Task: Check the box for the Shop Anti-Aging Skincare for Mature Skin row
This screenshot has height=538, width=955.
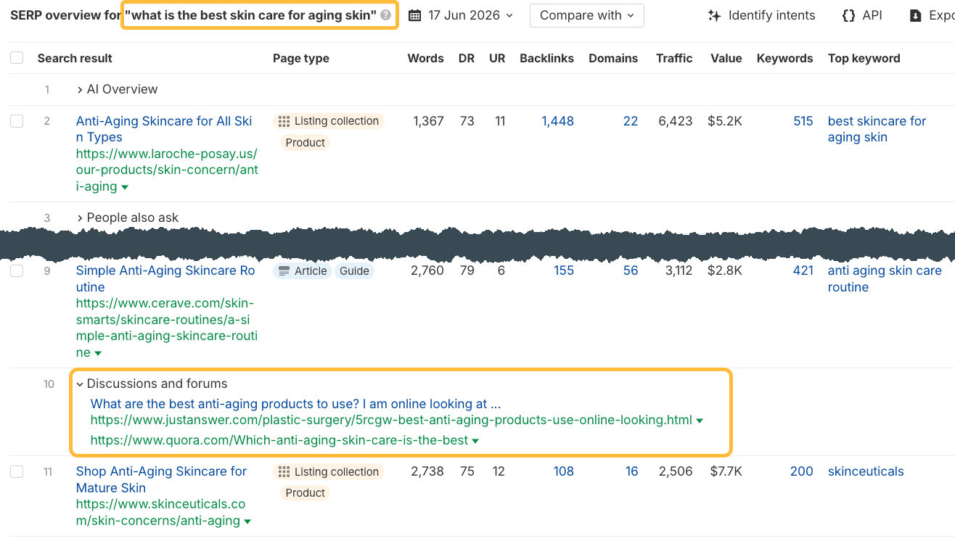Action: pyautogui.click(x=17, y=471)
